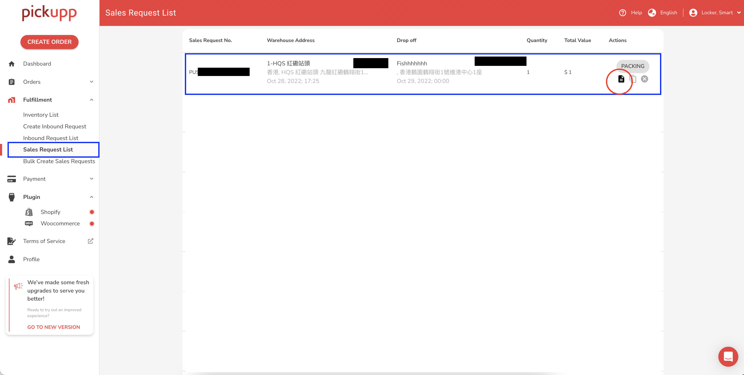Click the Shopify plugin icon
This screenshot has width=744, height=375.
pyautogui.click(x=29, y=212)
